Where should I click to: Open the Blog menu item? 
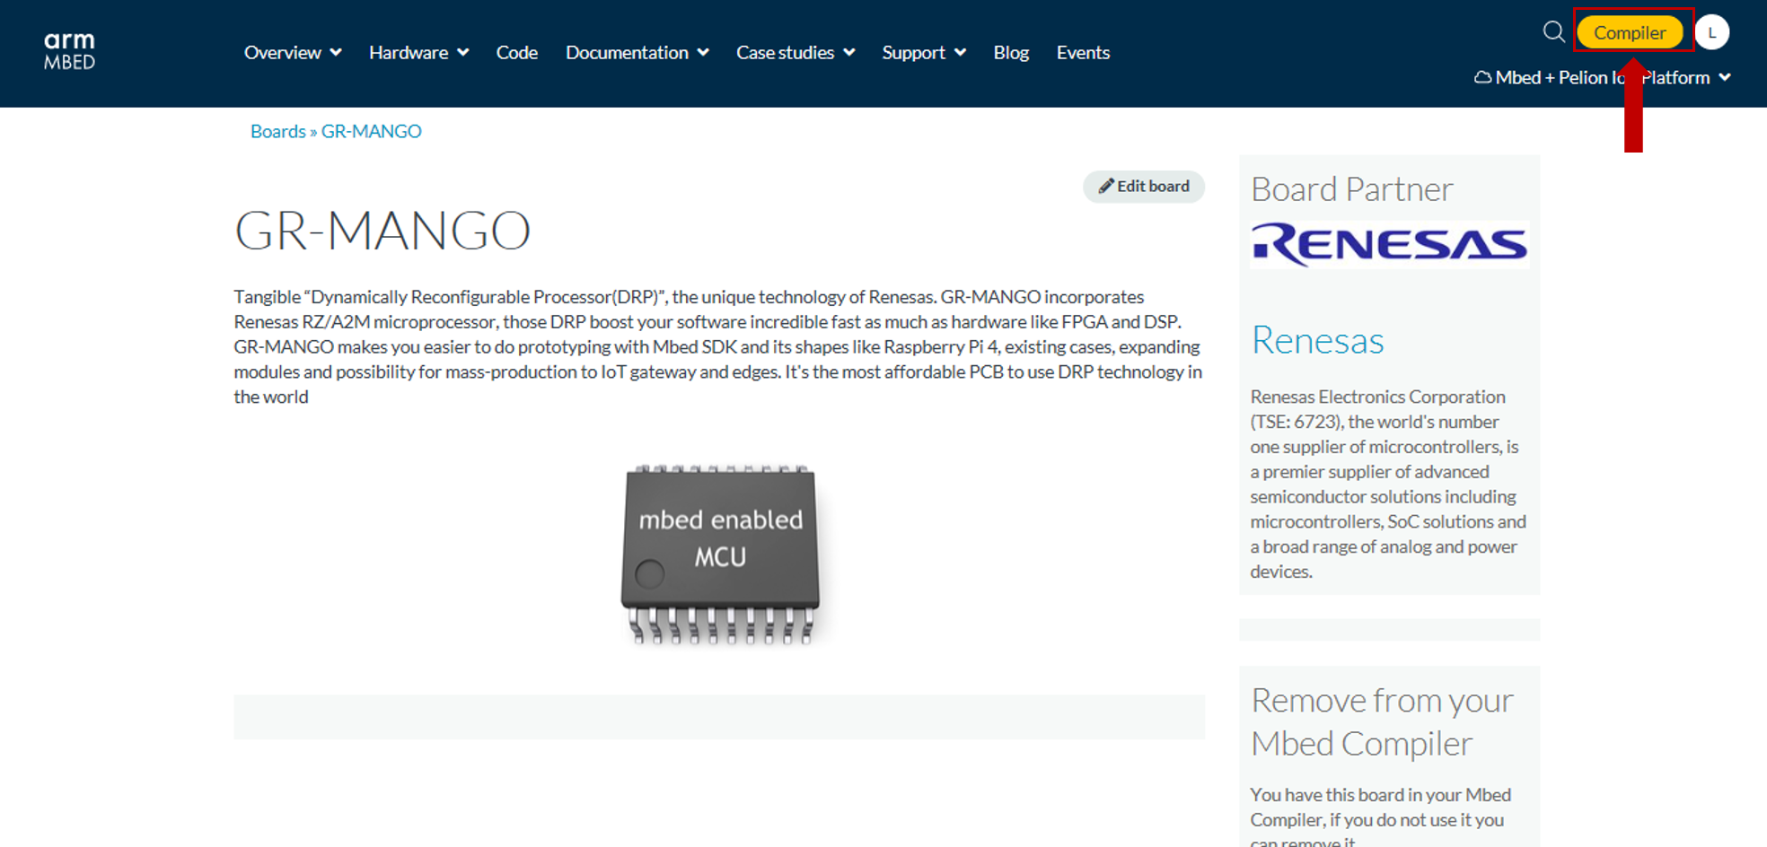[x=1011, y=53]
